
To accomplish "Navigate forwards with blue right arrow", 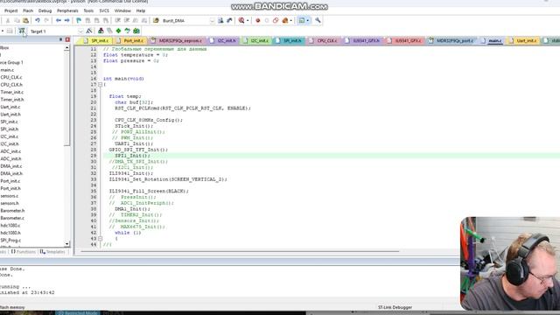I will point(66,21).
